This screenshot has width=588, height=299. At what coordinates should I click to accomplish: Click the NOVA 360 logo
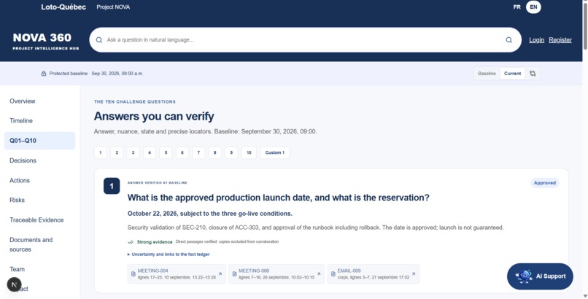point(45,41)
